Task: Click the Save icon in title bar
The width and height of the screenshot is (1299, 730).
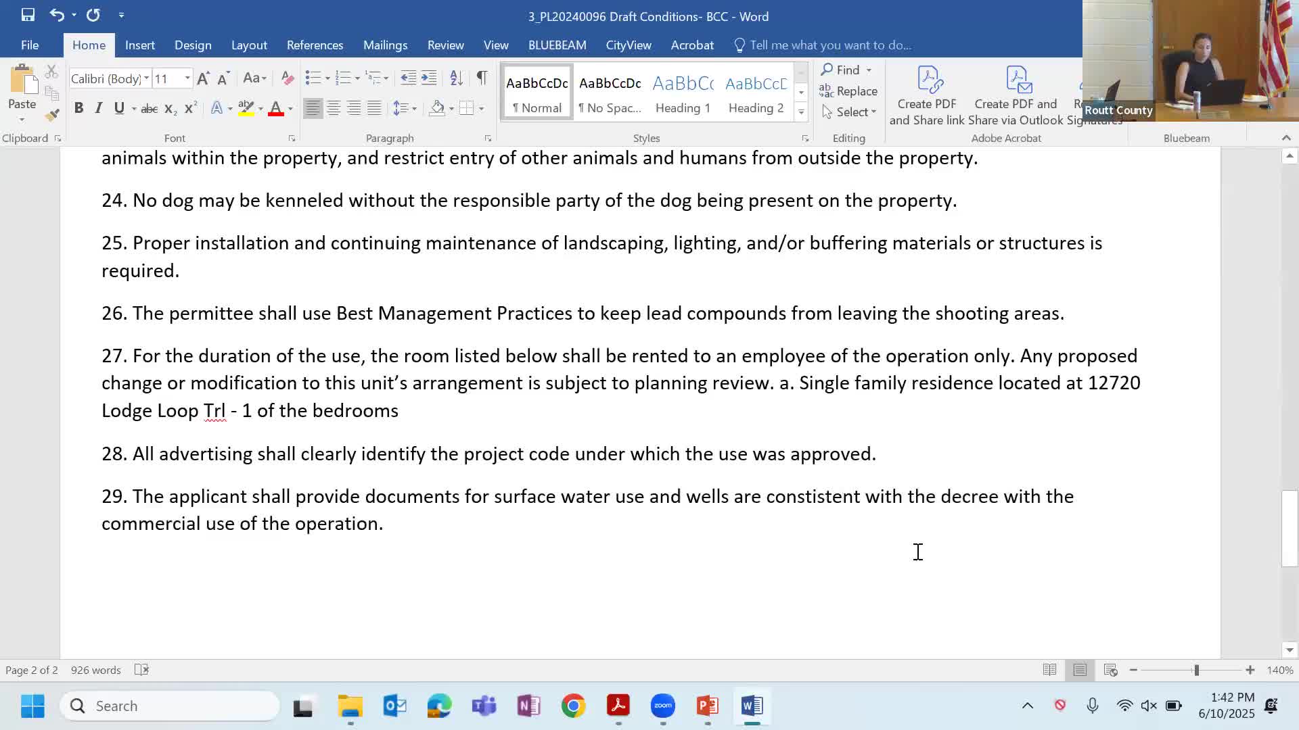Action: click(28, 15)
